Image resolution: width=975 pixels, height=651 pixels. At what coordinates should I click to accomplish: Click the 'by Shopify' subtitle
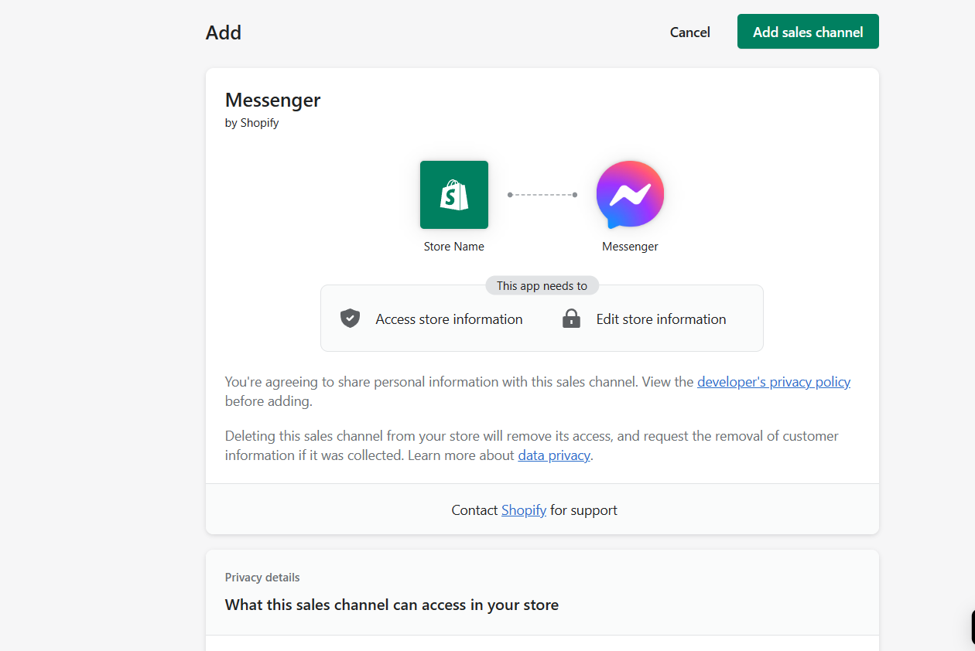tap(251, 123)
